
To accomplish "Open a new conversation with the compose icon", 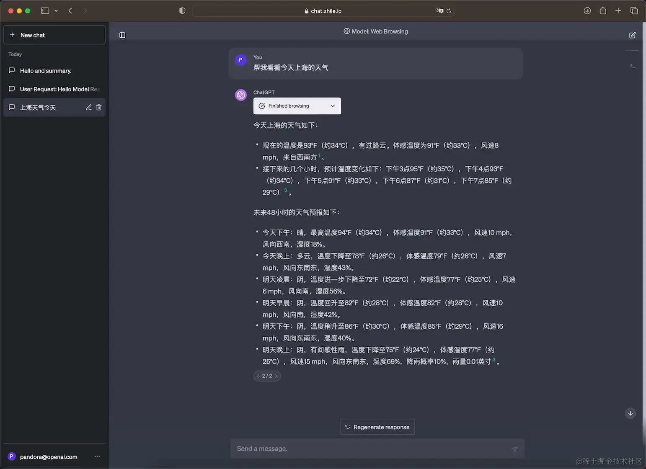I will click(633, 35).
